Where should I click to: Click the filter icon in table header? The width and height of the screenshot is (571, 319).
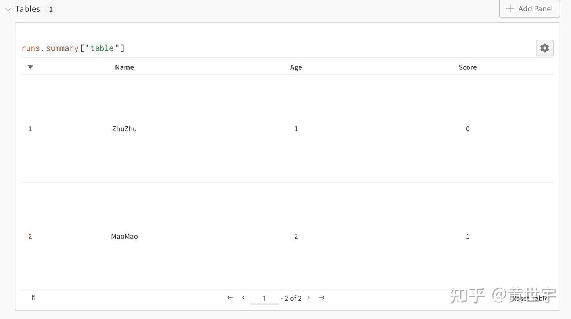(30, 67)
